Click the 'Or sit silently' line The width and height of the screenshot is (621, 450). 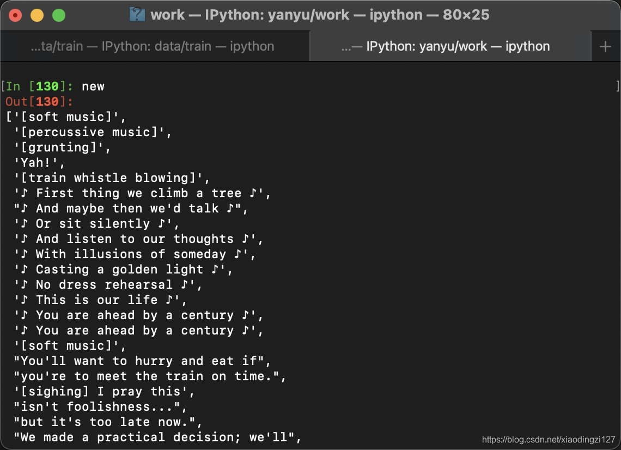click(x=96, y=224)
